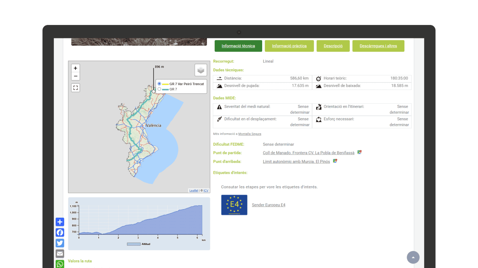
Task: Zoom in on the map
Action: (x=75, y=68)
